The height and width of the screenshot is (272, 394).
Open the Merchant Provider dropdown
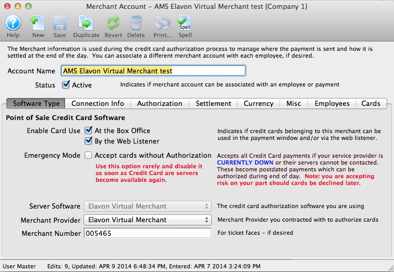[x=148, y=220]
